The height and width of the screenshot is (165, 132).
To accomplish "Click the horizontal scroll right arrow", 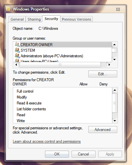I will 109,65.
